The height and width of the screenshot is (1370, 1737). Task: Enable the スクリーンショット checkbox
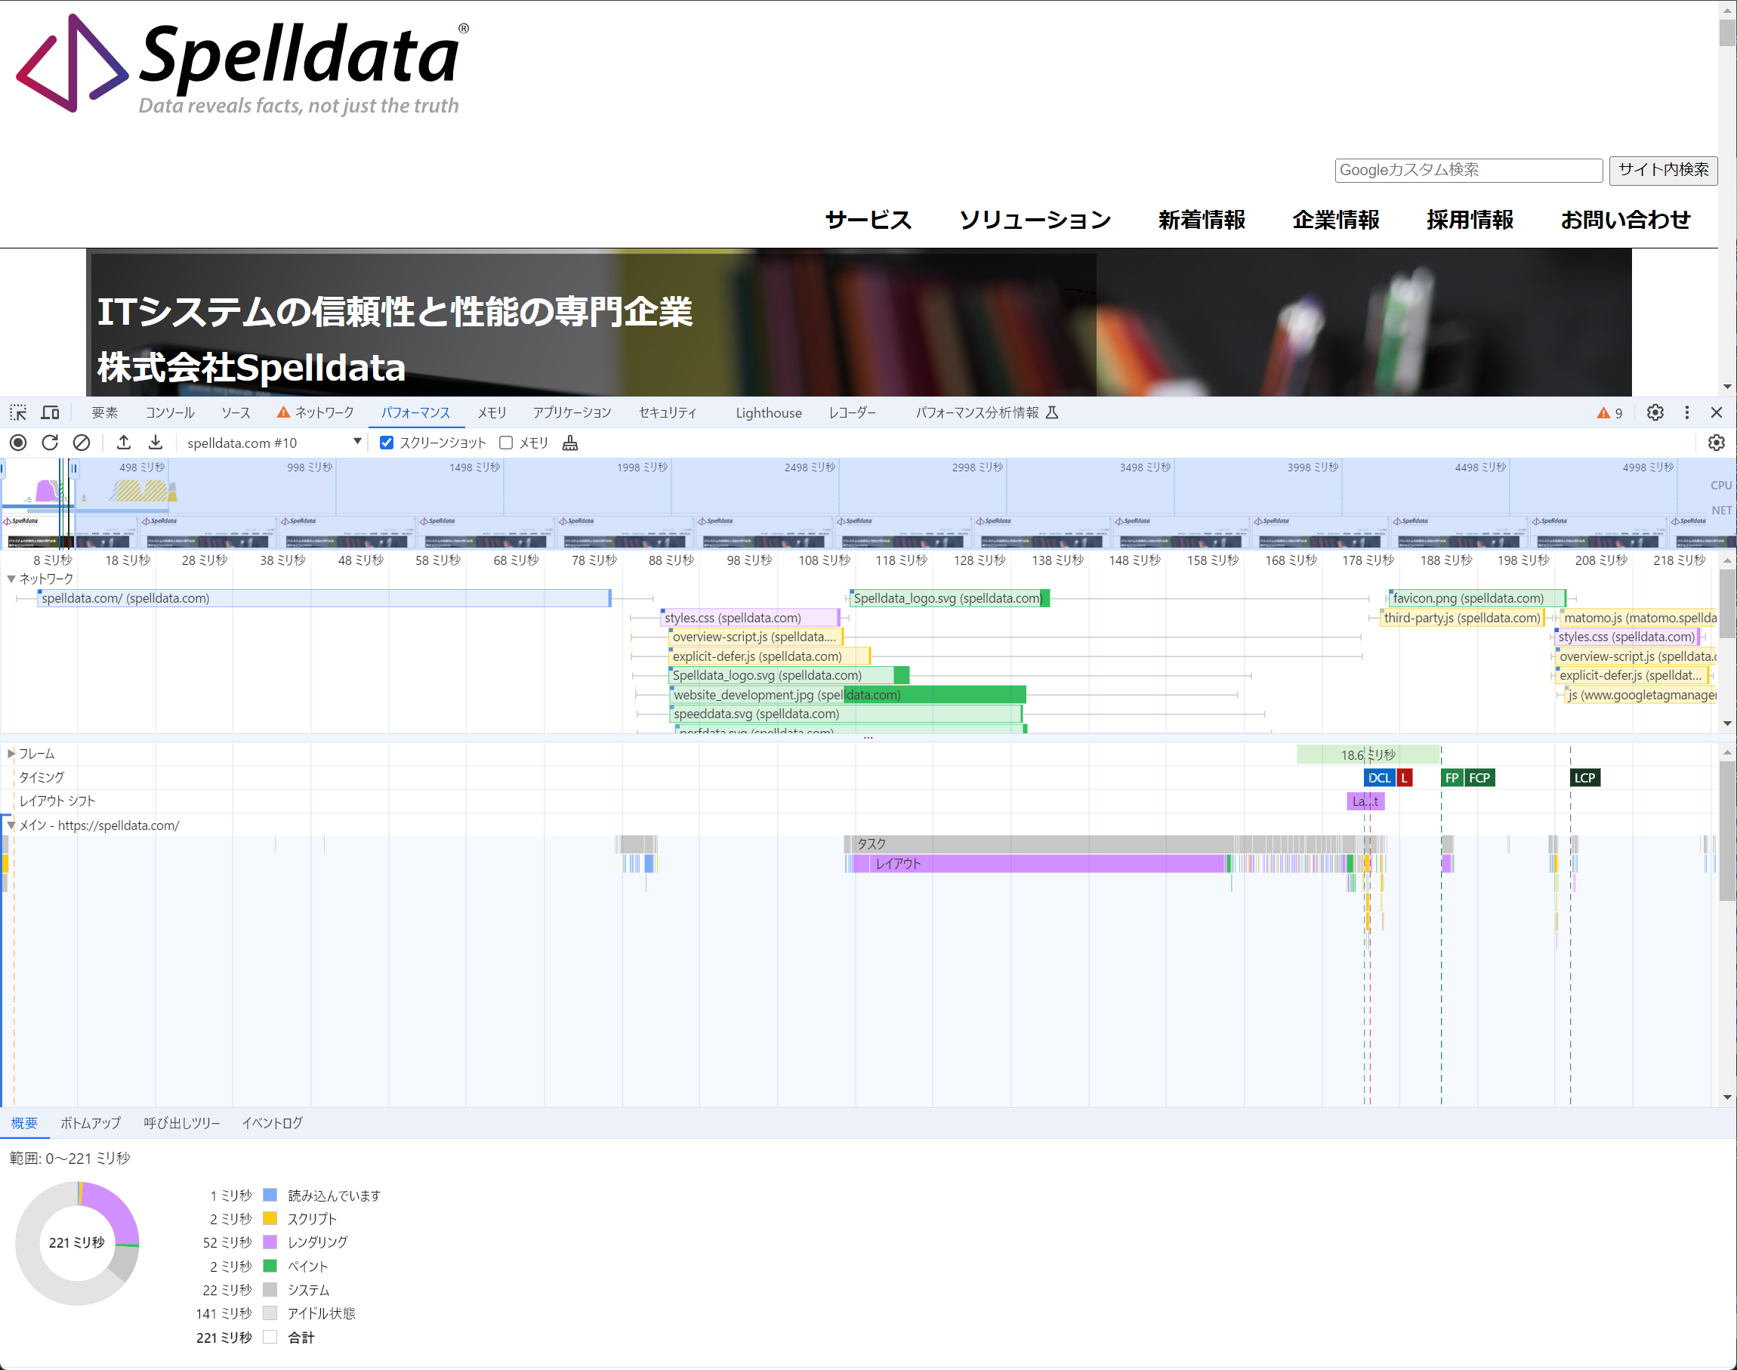[387, 443]
